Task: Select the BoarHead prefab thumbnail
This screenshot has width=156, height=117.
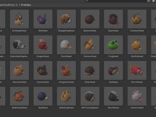Action: click(113, 19)
